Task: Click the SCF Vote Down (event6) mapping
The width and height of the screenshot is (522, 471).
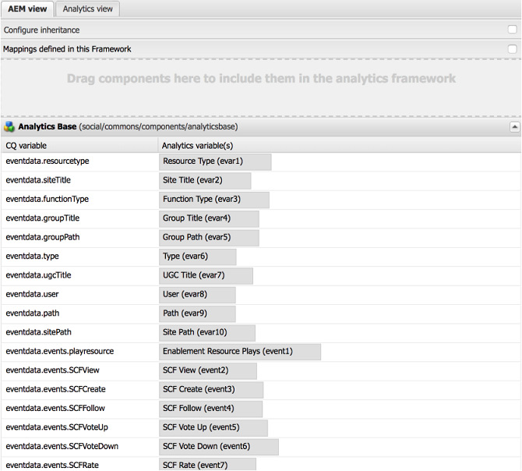Action: coord(219,447)
